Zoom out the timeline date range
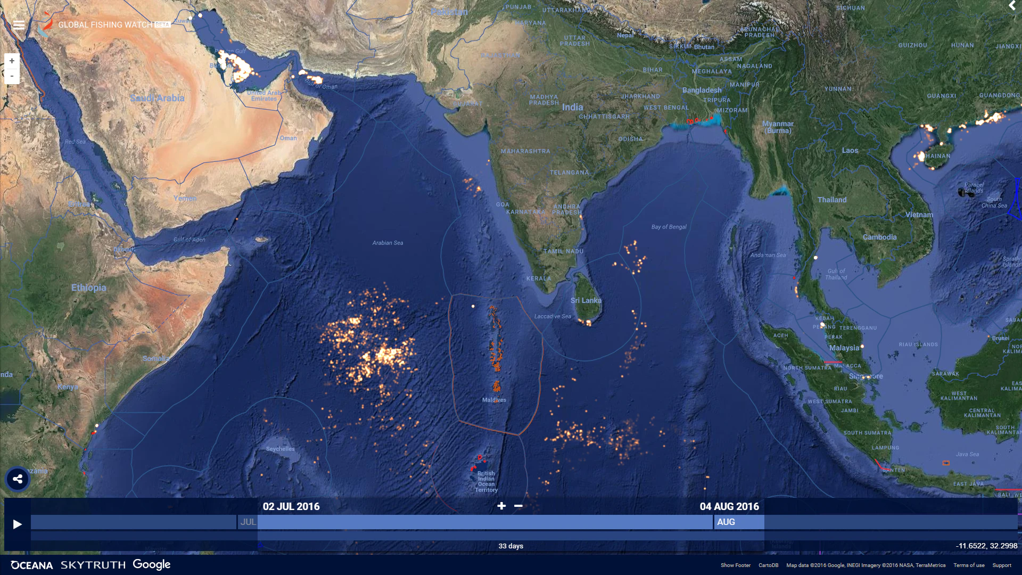Screen dimensions: 1022x575 [518, 506]
